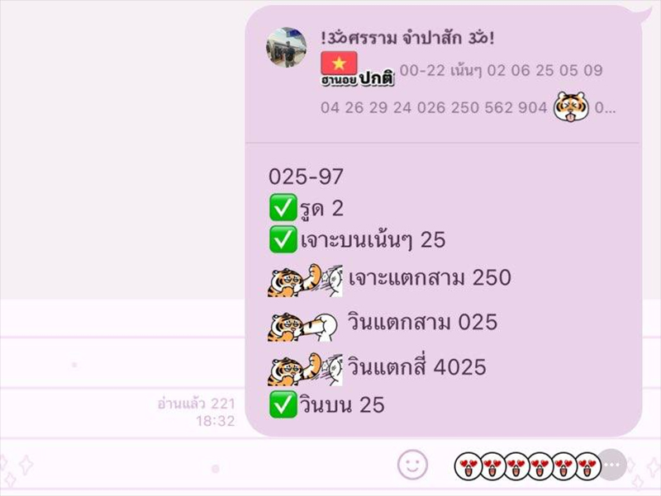Viewport: 661px width, 496px height.
Task: Tap the first heart-eyes reaction emoji
Action: 468,466
